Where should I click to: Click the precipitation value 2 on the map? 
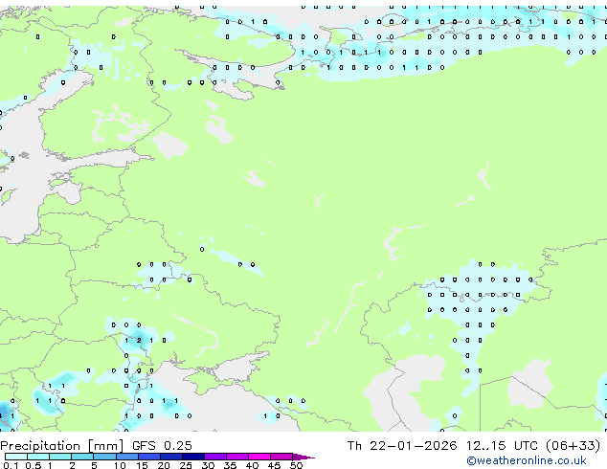pos(139,341)
